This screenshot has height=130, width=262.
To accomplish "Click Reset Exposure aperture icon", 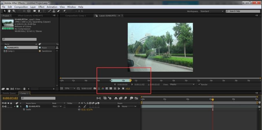I will (x=123, y=88).
